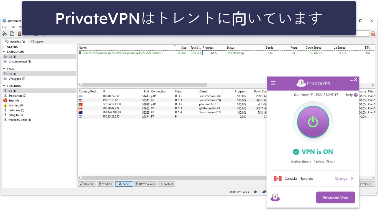The width and height of the screenshot is (378, 212).
Task: Click the purple help question mark icon
Action: pyautogui.click(x=356, y=95)
